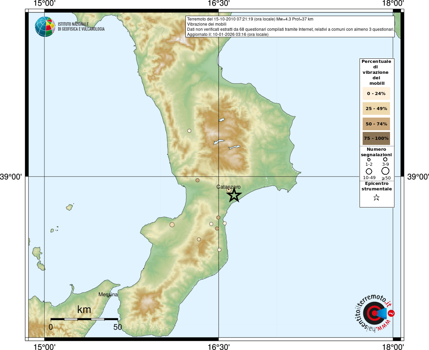
Task: Pick the 0 - 24% legend swatch
Action: 376,94
